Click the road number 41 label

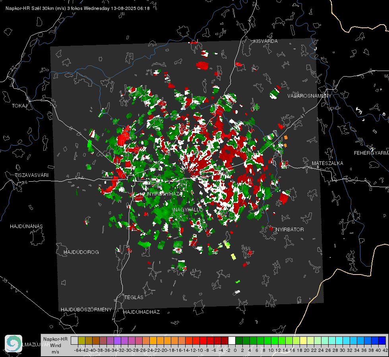click(302, 116)
